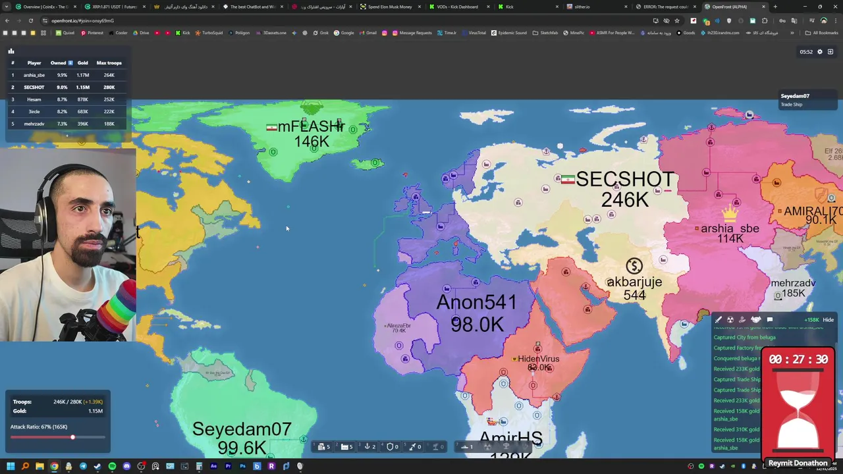Screen dimensions: 843x474
Task: Open Adobe Premiere Pro from taskbar
Action: (229, 467)
